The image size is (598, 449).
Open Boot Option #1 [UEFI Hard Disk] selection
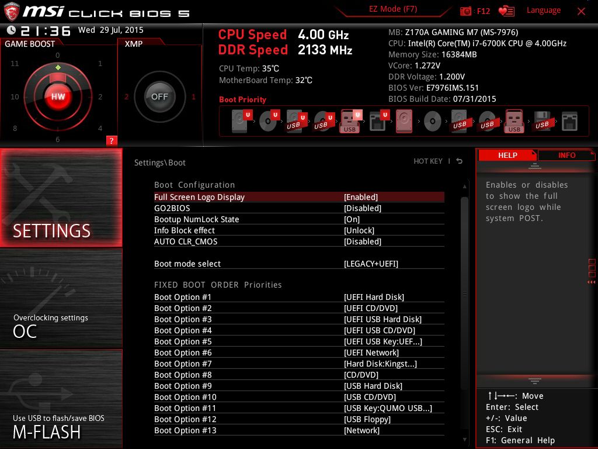[374, 297]
